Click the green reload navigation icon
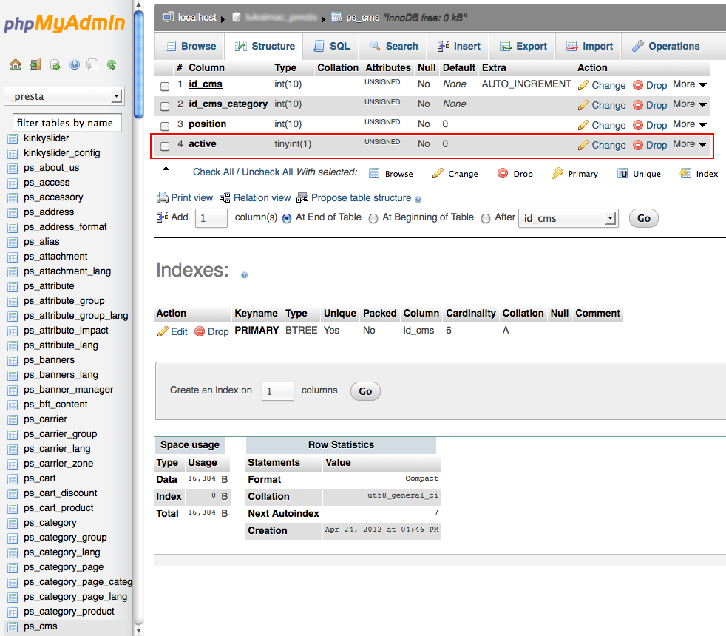The image size is (726, 636). 112,65
